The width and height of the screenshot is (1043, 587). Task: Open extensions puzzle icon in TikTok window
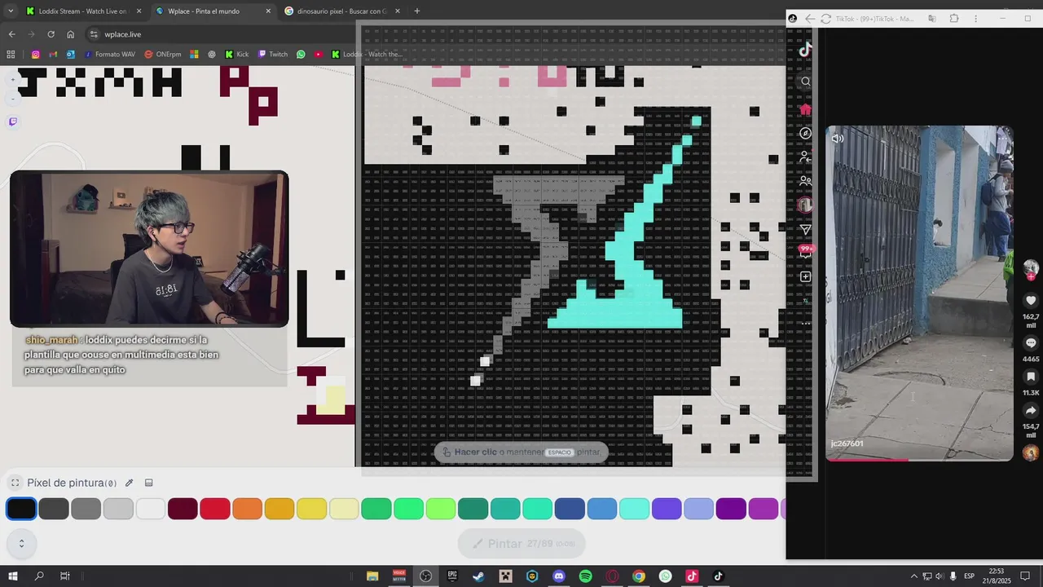point(954,18)
